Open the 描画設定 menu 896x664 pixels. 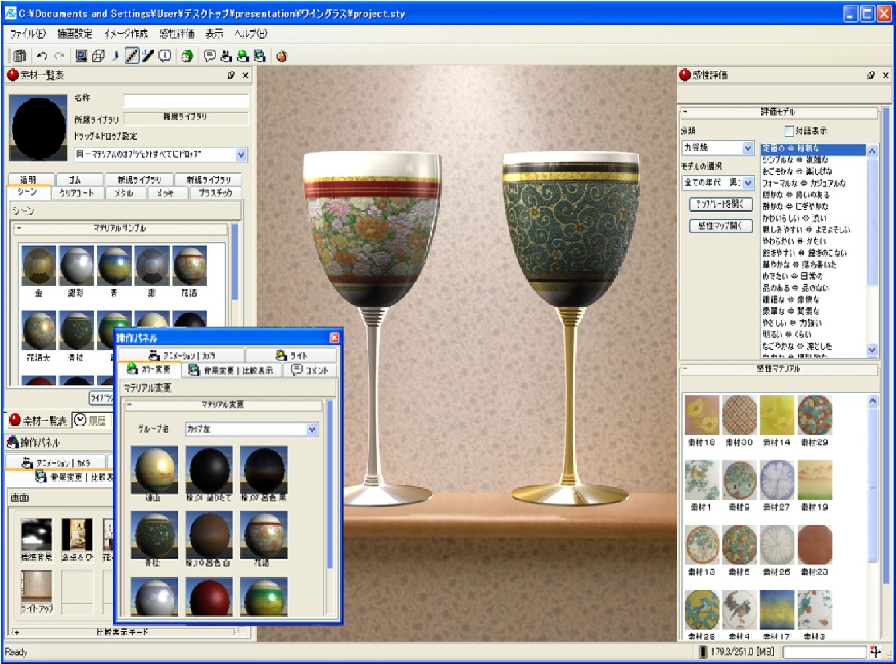pos(74,34)
